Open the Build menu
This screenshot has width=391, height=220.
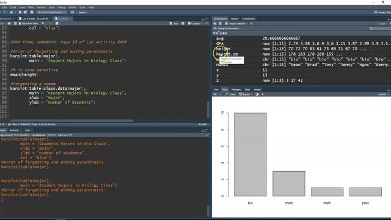click(x=51, y=7)
